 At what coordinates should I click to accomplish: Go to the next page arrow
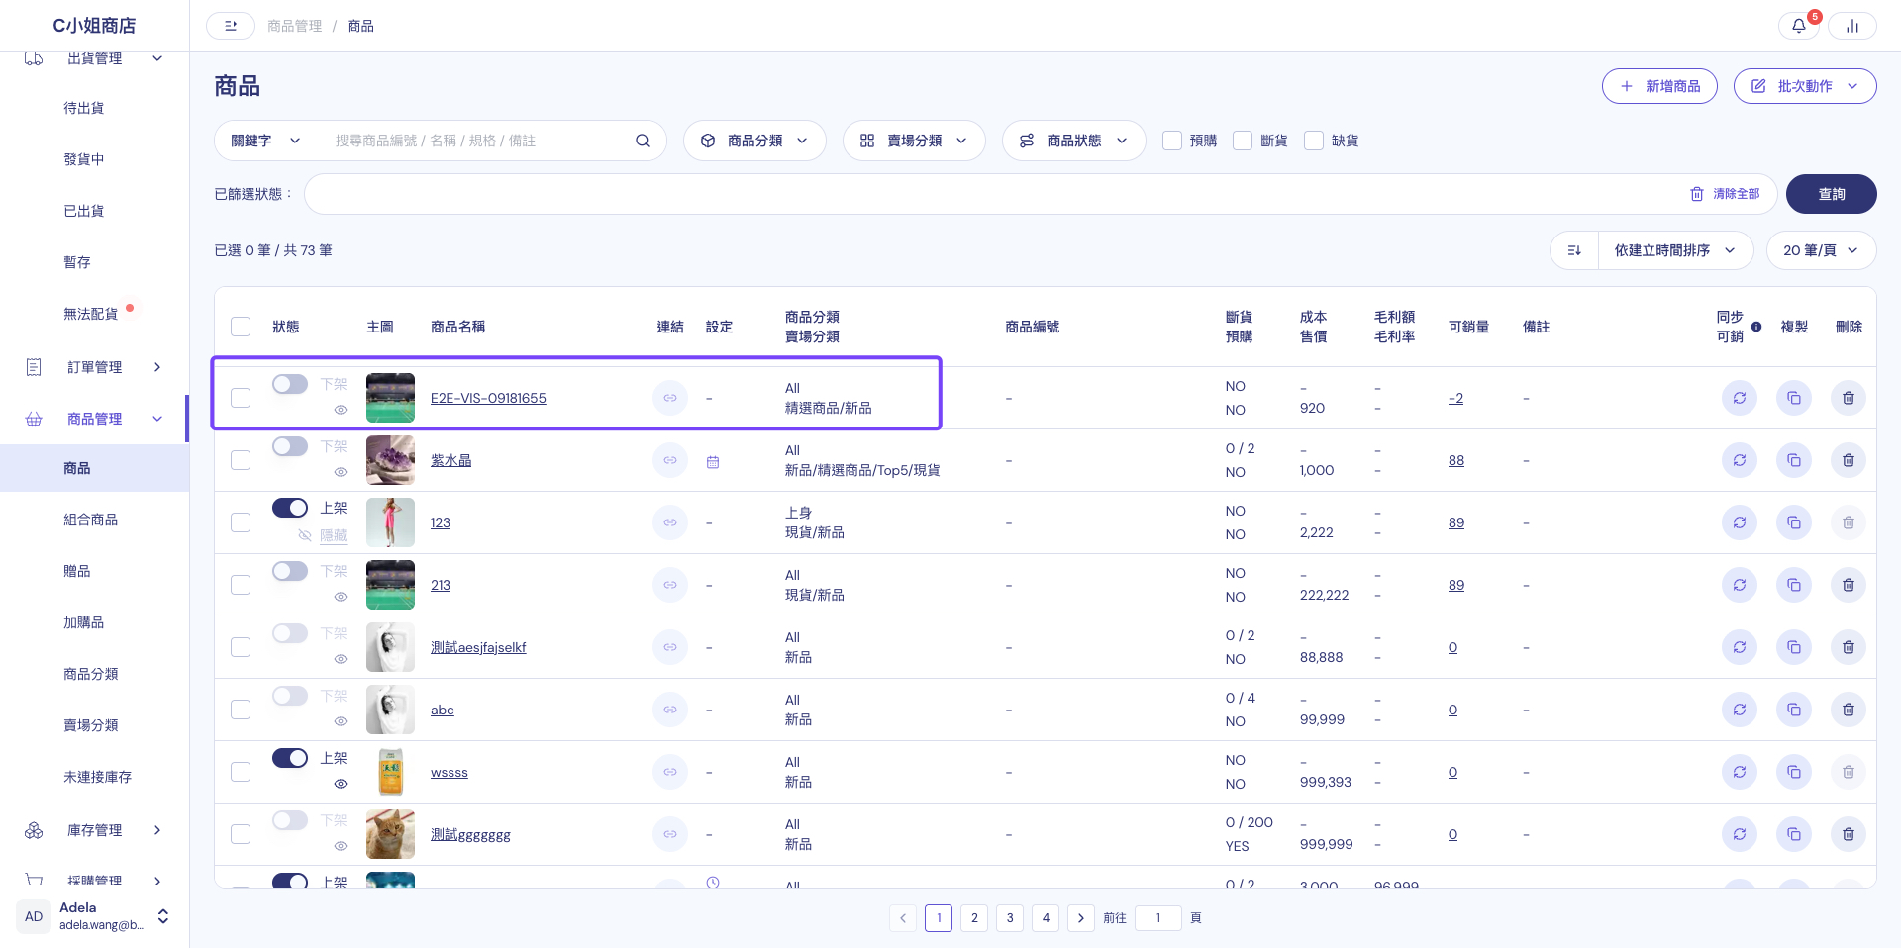pos(1081,918)
